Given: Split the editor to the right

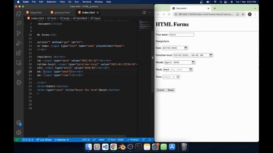Looking at the screenshot, I should point(144,12).
